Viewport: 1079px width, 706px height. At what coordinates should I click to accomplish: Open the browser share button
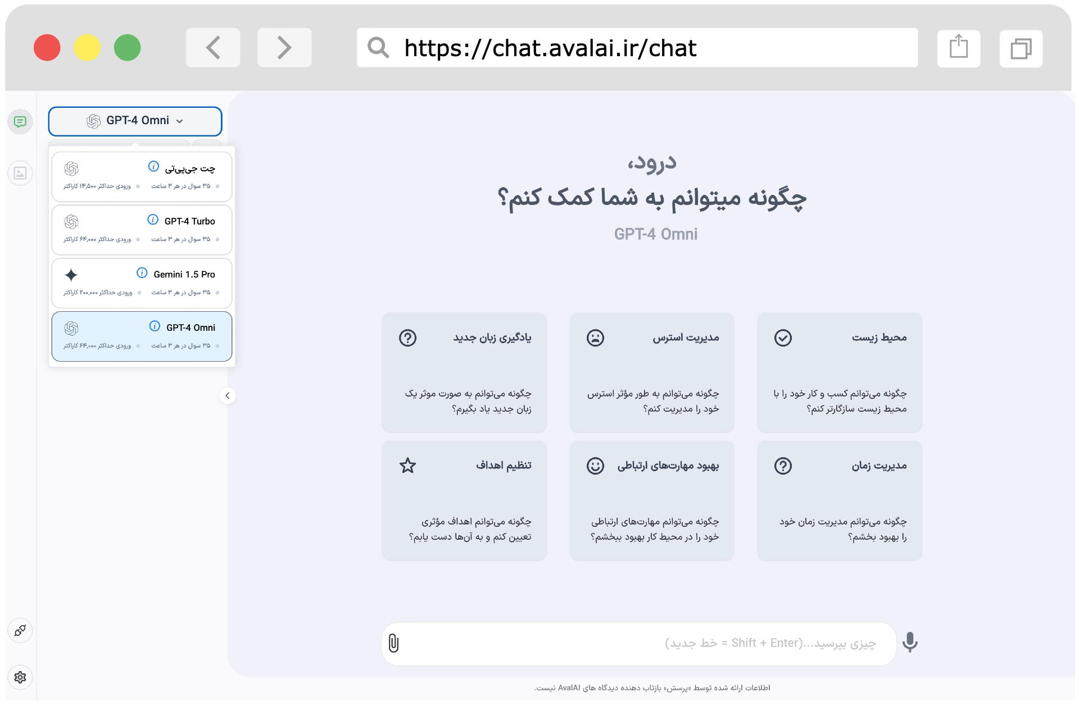click(959, 48)
